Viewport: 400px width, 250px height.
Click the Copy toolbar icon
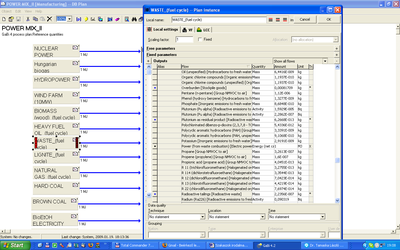point(35,19)
